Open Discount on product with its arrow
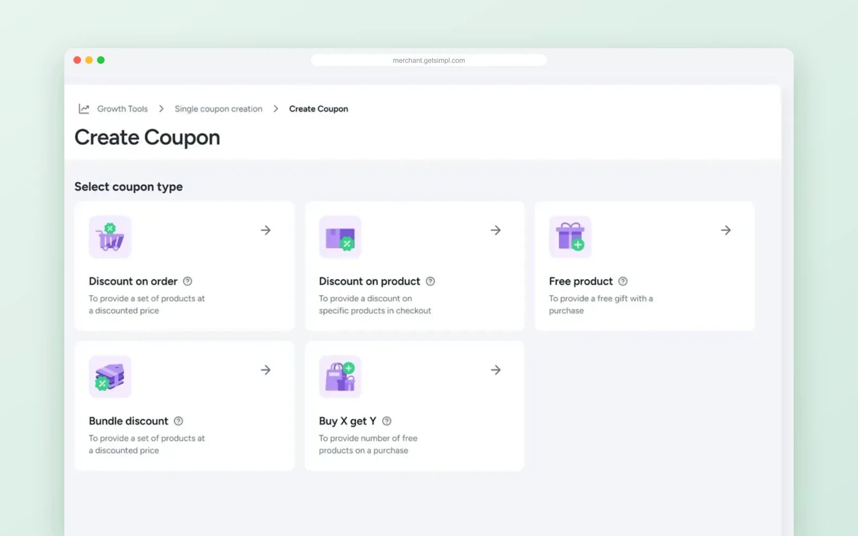 tap(495, 230)
